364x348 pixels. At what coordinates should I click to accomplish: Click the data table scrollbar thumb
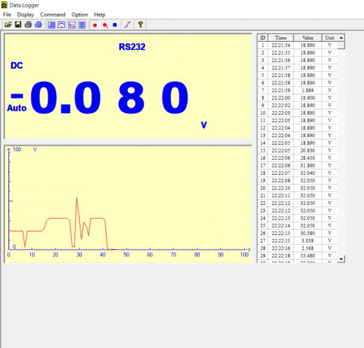(341, 45)
